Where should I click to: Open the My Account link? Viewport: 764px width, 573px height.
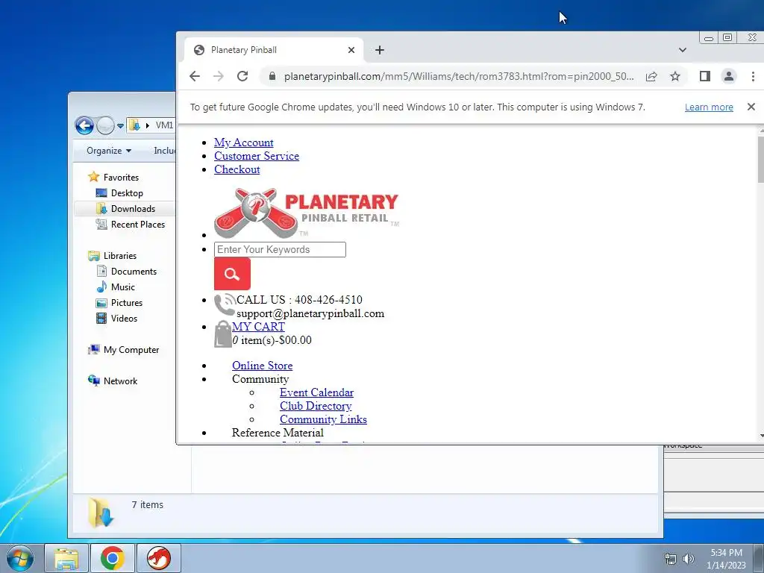point(244,143)
